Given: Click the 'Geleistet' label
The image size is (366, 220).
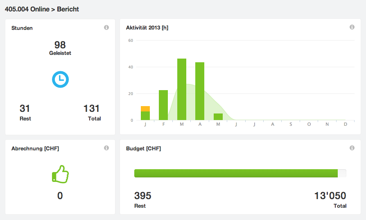Looking at the screenshot, I should 60,53.
